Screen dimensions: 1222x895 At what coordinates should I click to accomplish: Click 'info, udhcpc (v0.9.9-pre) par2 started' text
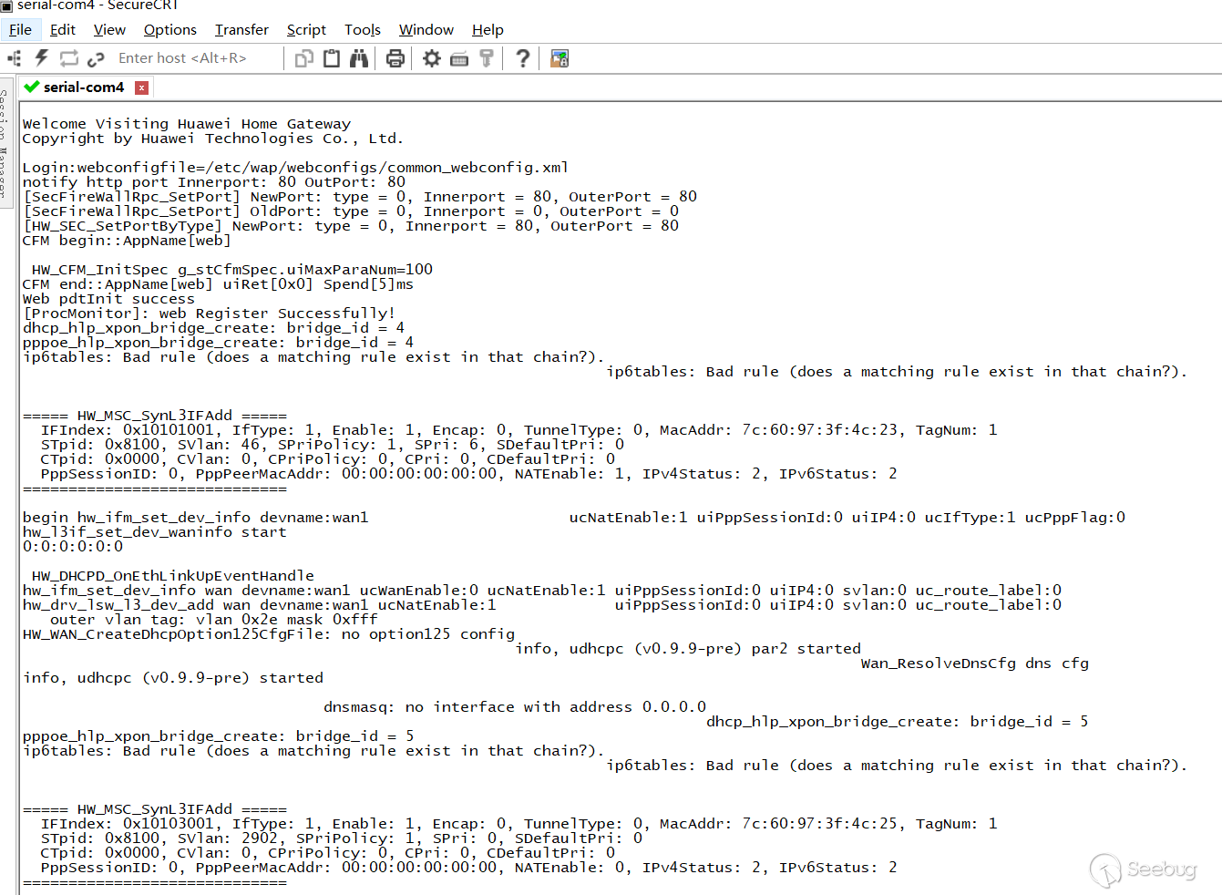coord(688,649)
